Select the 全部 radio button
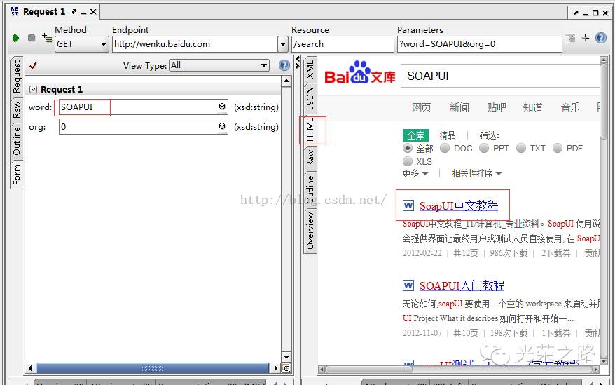The image size is (615, 385). pyautogui.click(x=408, y=148)
